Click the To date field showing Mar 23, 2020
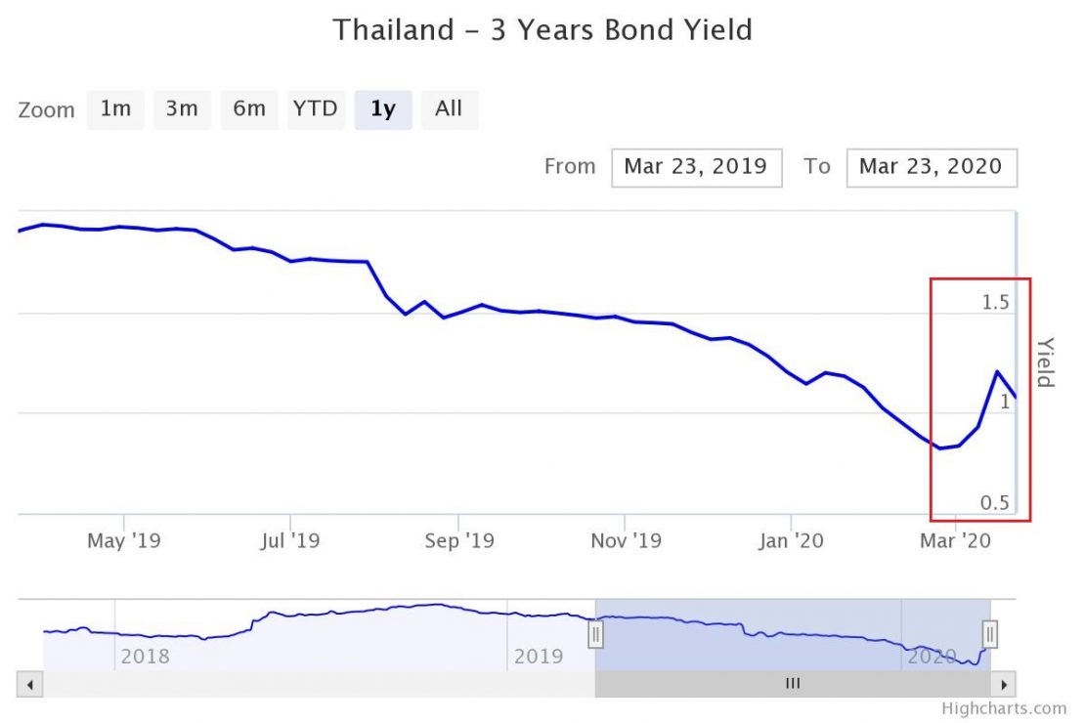The image size is (1085, 723). pyautogui.click(x=931, y=166)
